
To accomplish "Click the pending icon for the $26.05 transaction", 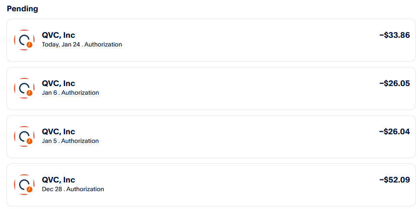I will click(24, 88).
